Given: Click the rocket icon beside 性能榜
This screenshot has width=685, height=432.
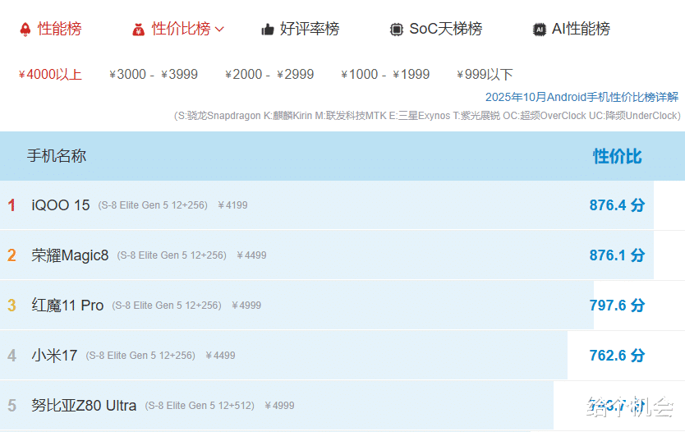Looking at the screenshot, I should [25, 30].
